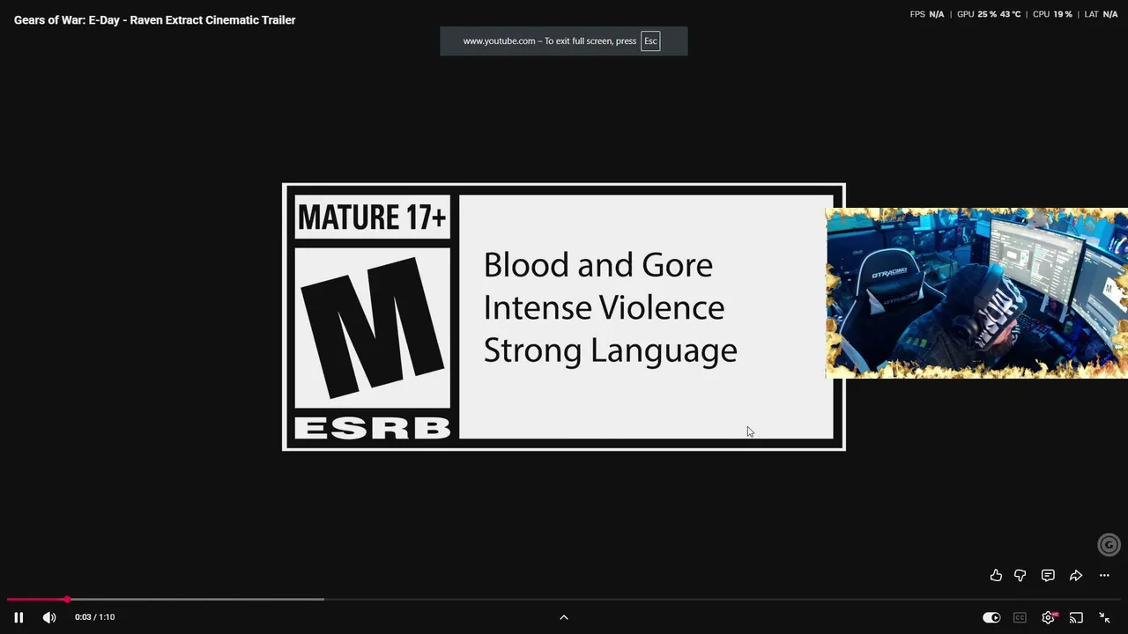Click the webcam overlay thumbnail
Viewport: 1128px width, 634px height.
(x=976, y=293)
